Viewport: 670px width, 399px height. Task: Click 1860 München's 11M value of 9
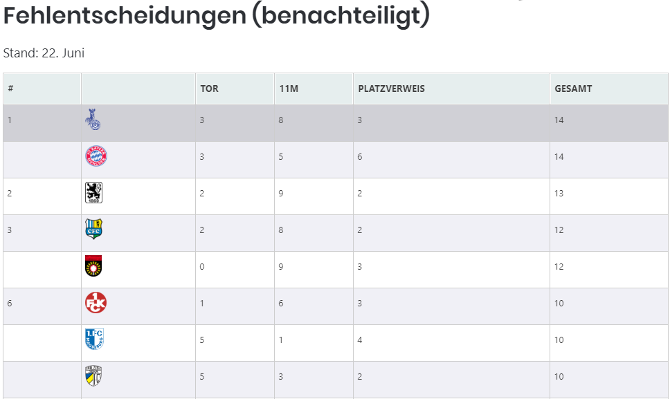pyautogui.click(x=281, y=193)
